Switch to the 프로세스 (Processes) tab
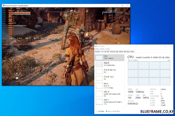This screenshot has height=116, width=175. coord(97,51)
